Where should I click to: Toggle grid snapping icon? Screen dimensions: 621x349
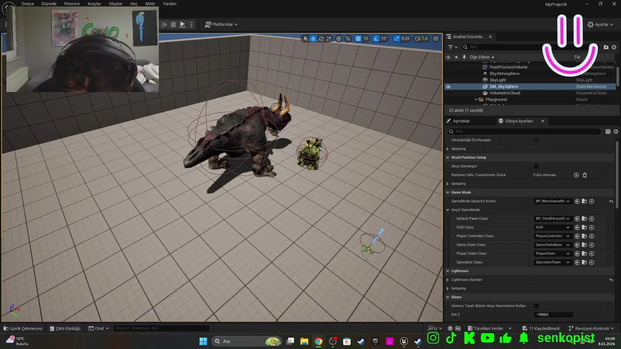pyautogui.click(x=358, y=38)
